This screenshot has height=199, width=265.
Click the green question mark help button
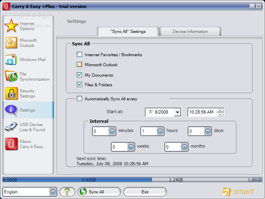click(x=67, y=192)
